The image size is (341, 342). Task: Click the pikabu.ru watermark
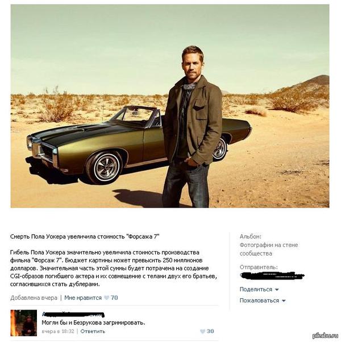pyautogui.click(x=325, y=336)
